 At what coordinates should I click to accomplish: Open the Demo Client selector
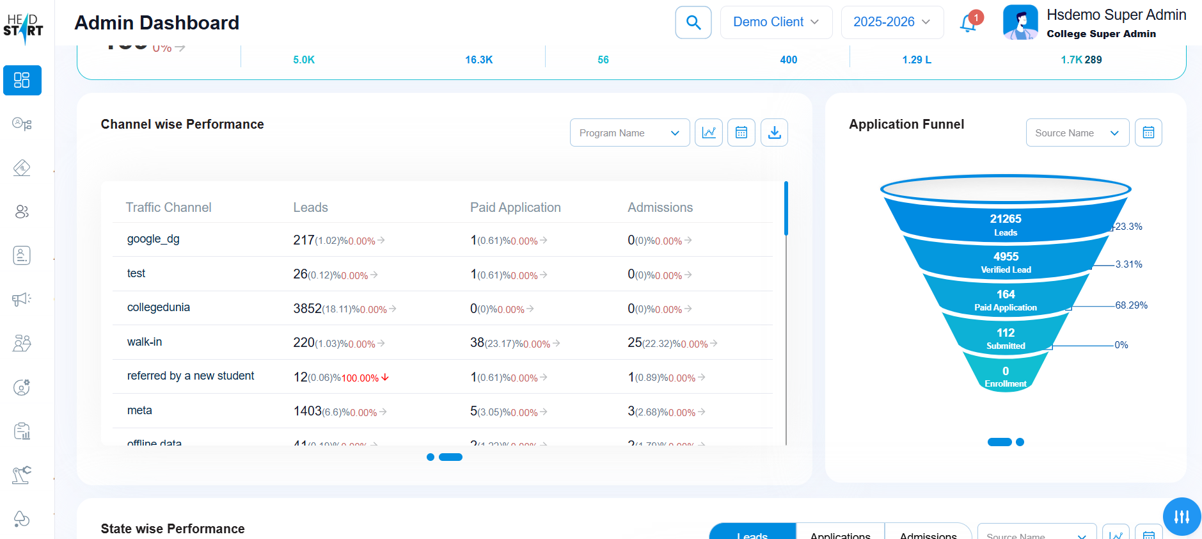tap(776, 22)
